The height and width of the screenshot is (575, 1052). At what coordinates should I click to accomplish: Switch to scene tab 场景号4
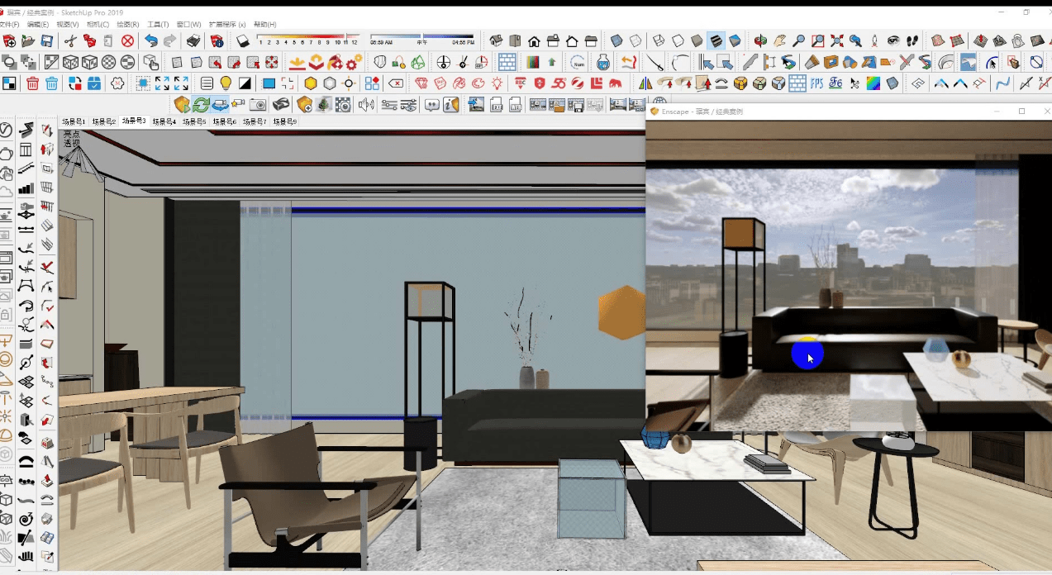pos(164,121)
